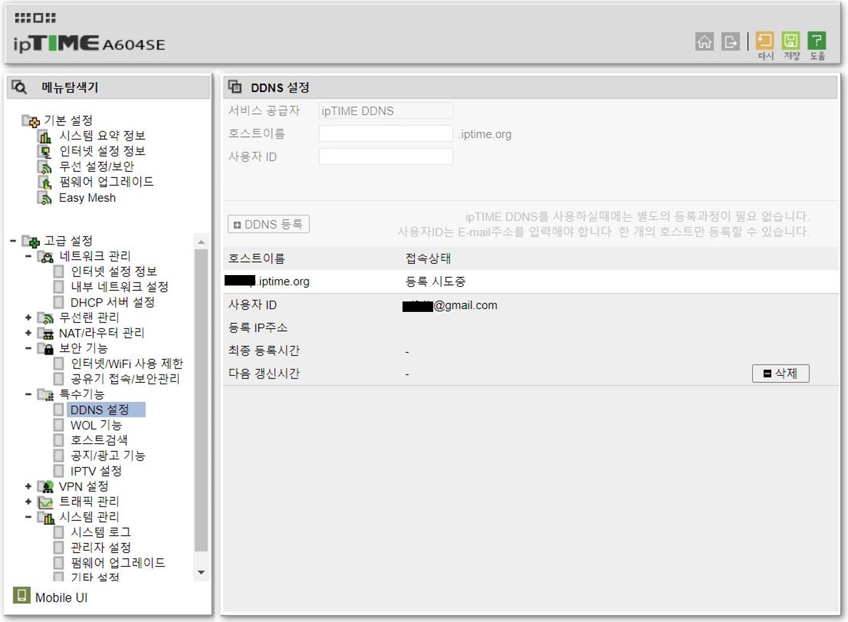
Task: Go to router home via house icon
Action: [x=704, y=42]
